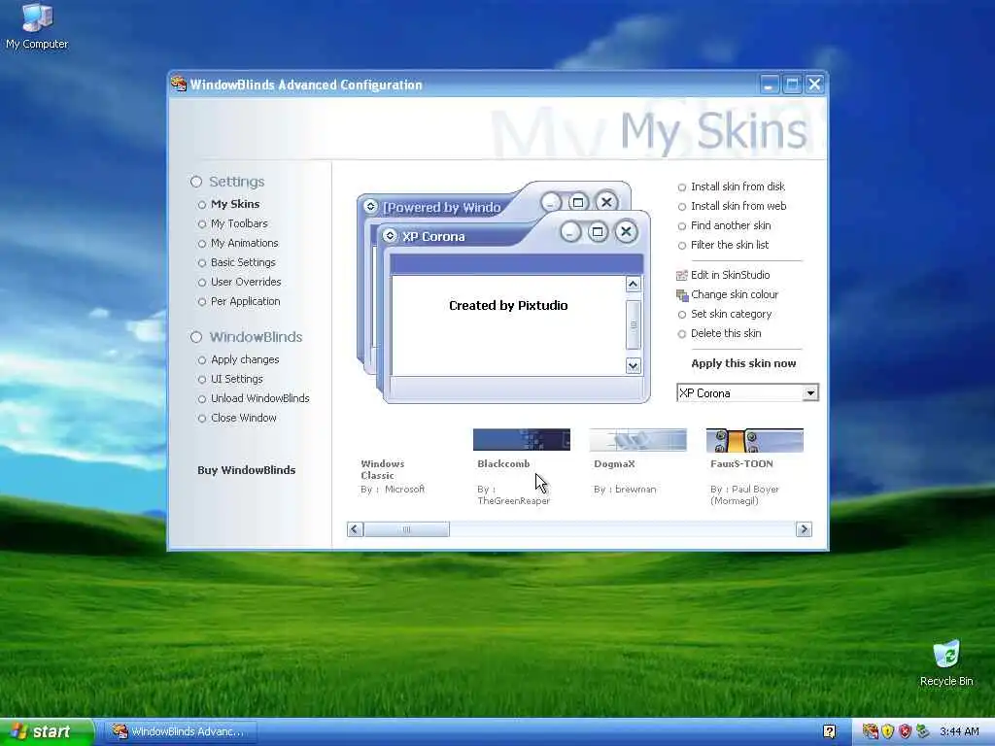Click the XP Corona preview maximize icon
The height and width of the screenshot is (746, 995).
[x=598, y=232]
